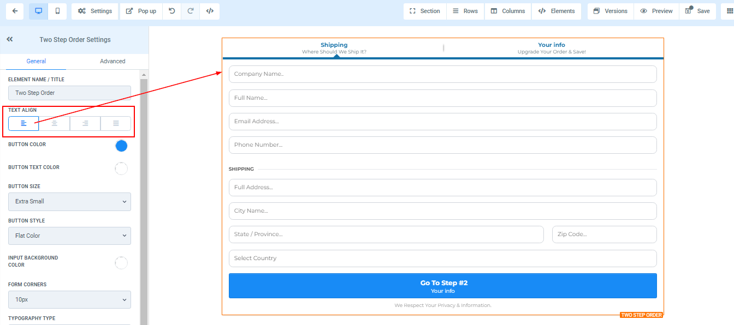Viewport: 734px width, 325px height.
Task: Click the Company Name input field
Action: (442, 74)
